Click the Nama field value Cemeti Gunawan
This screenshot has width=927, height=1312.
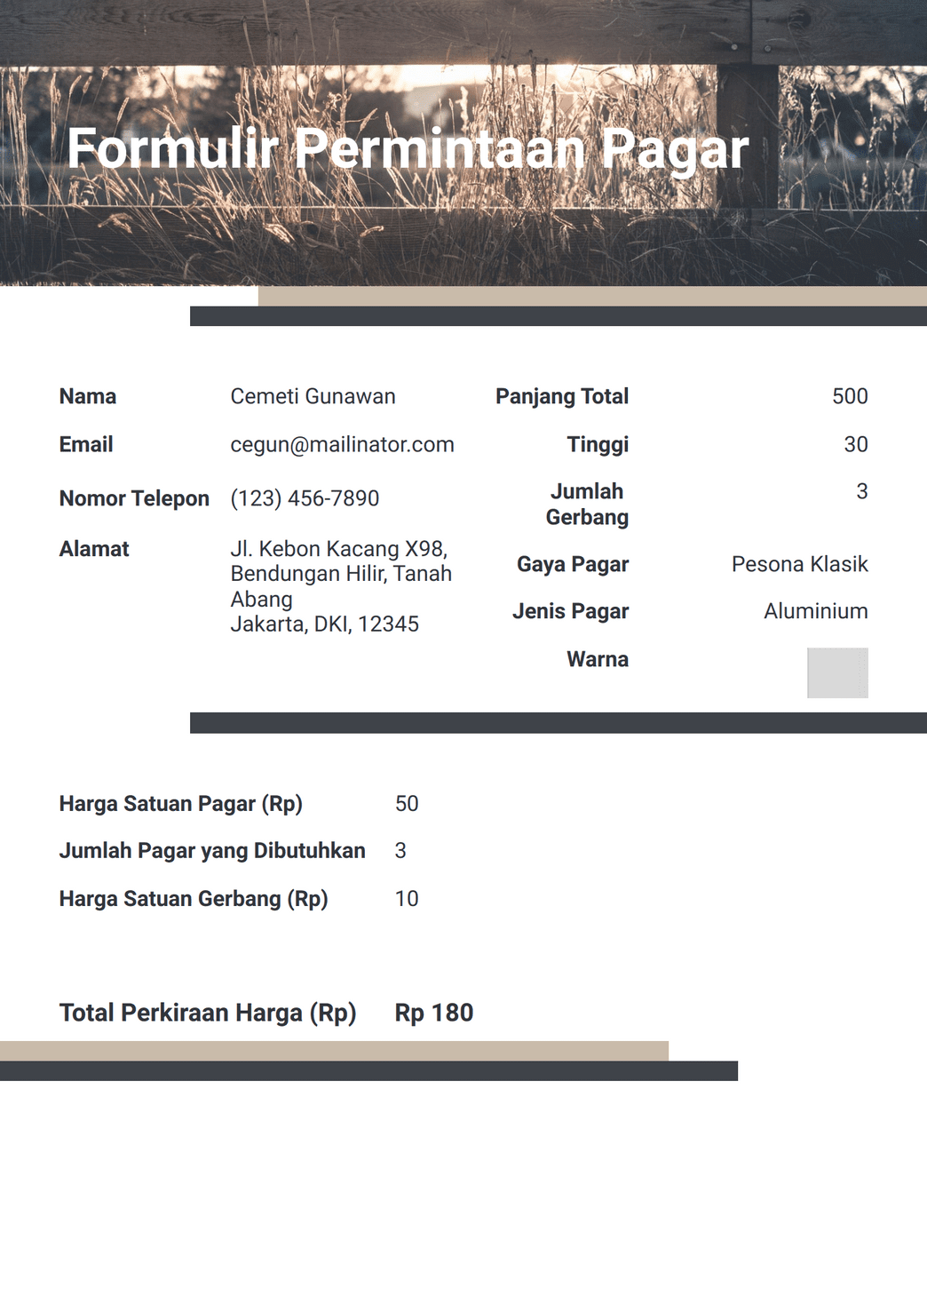313,396
